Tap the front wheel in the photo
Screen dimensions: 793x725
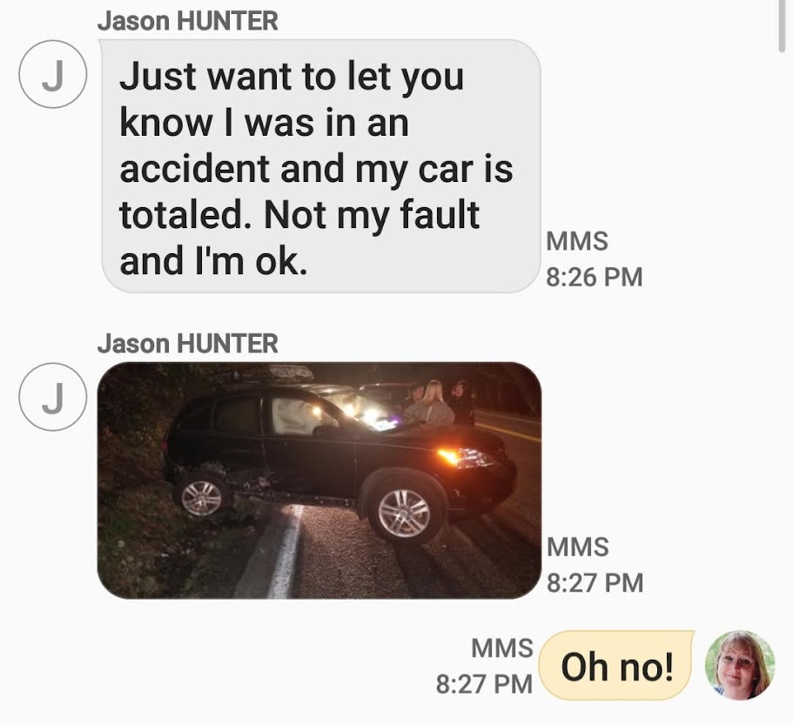[x=405, y=514]
